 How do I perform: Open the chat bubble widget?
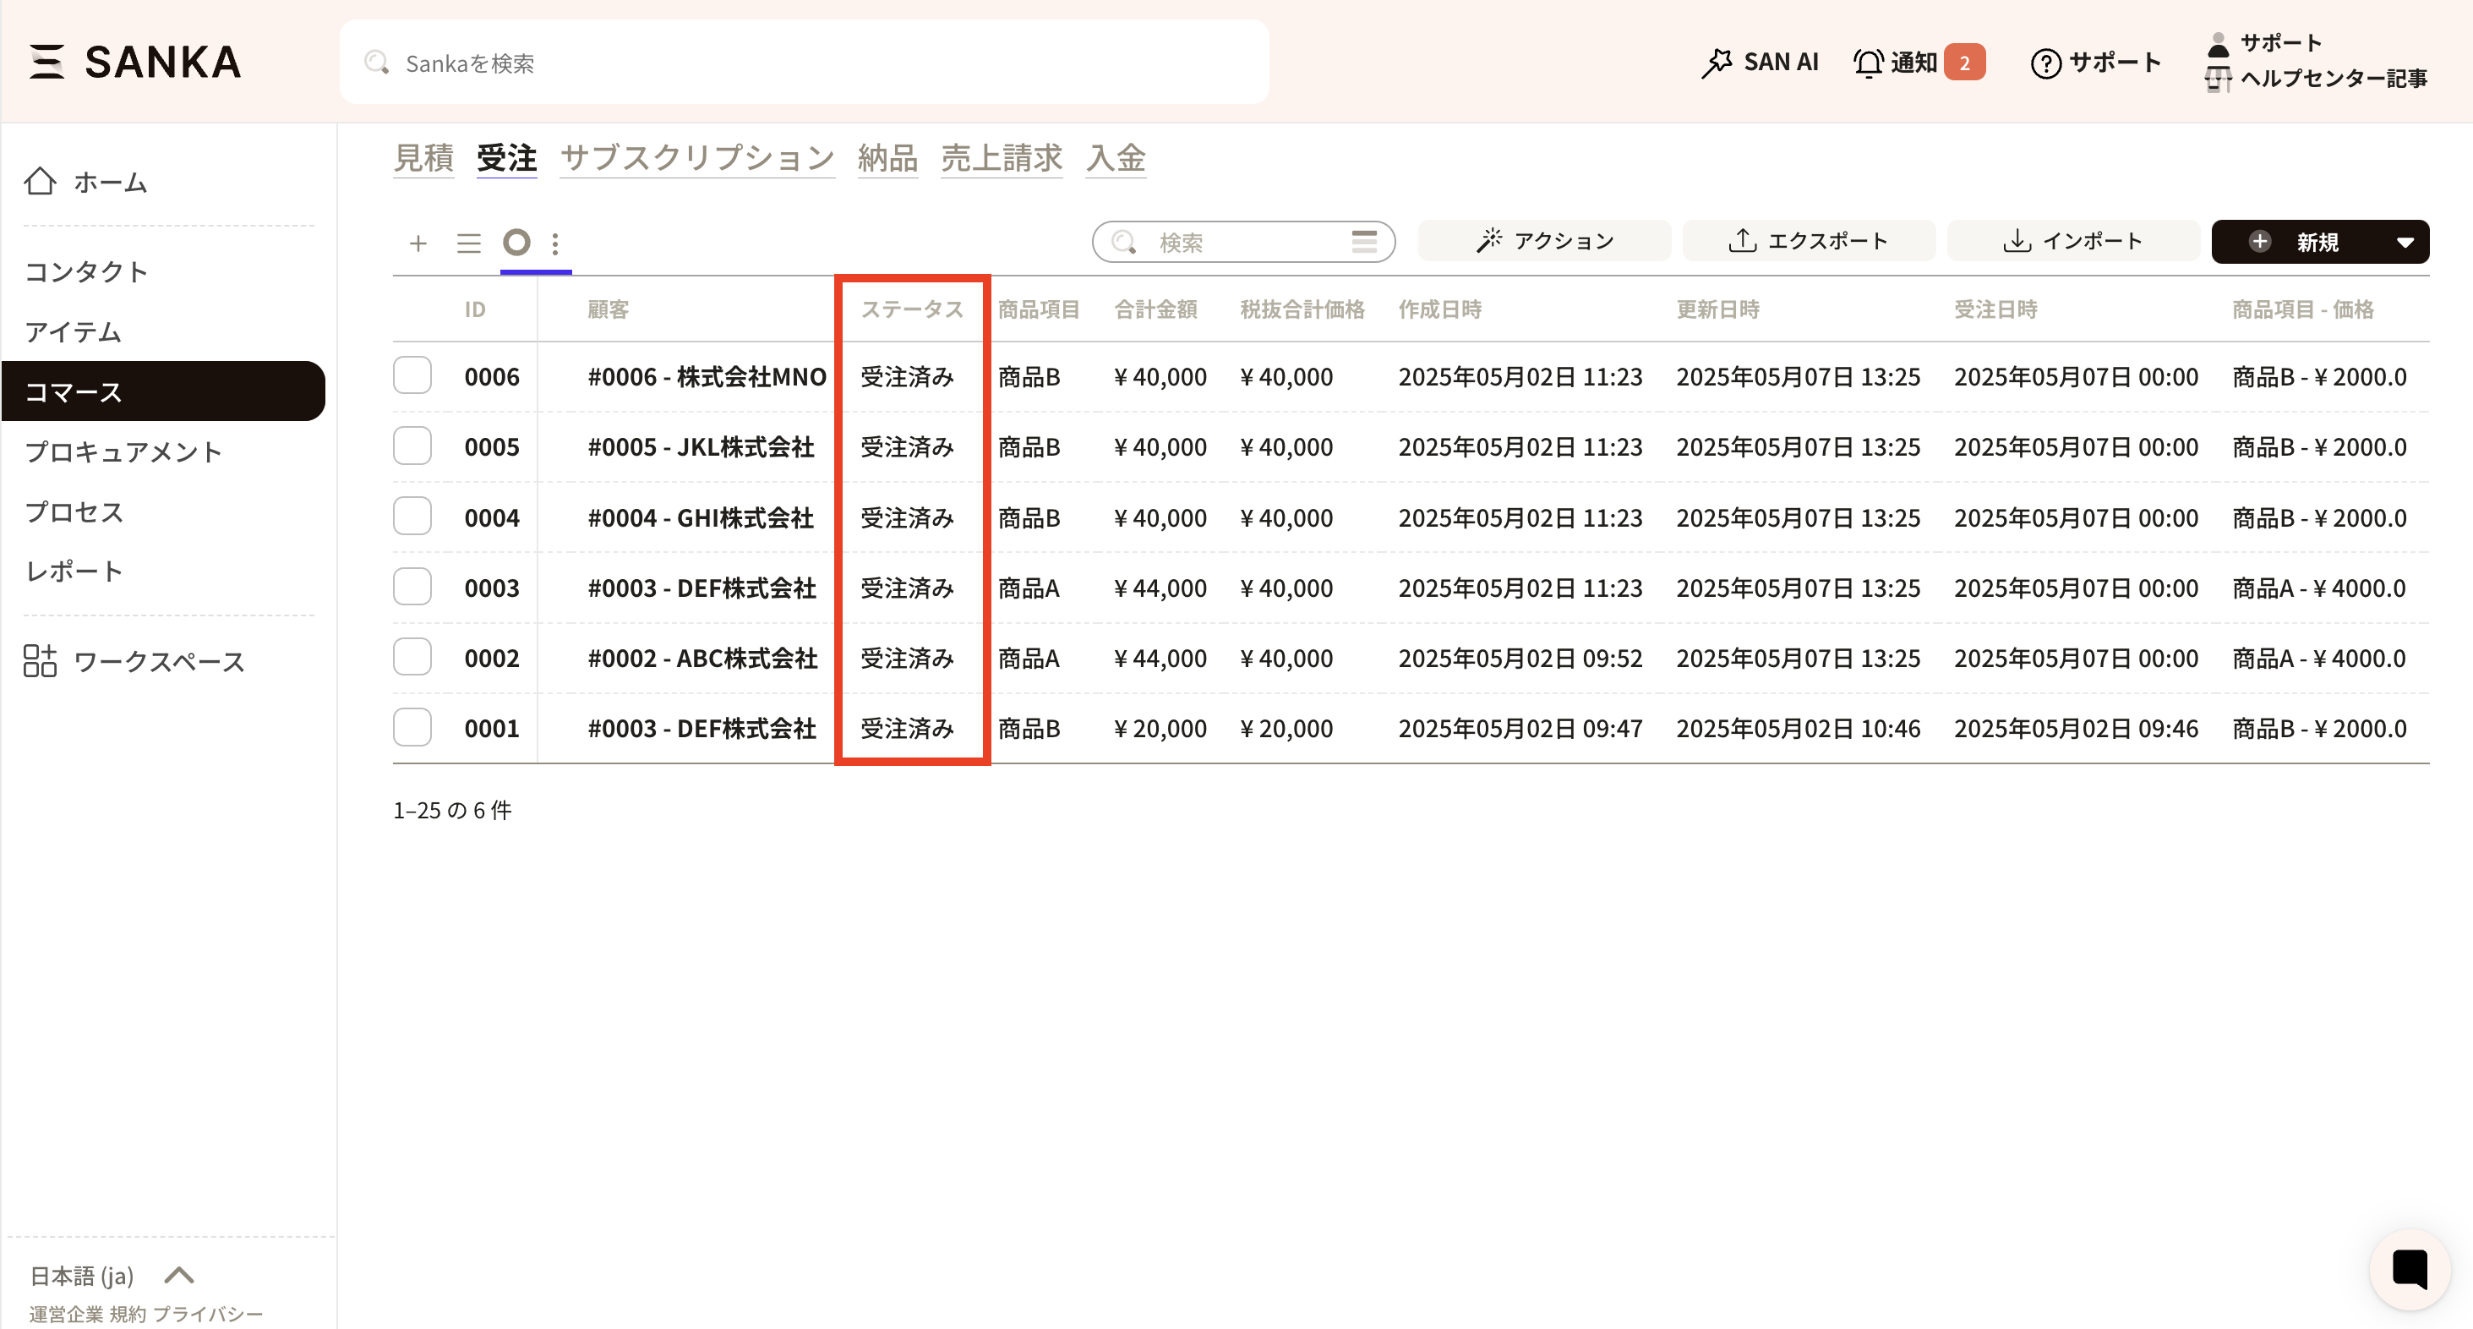click(x=2409, y=1268)
